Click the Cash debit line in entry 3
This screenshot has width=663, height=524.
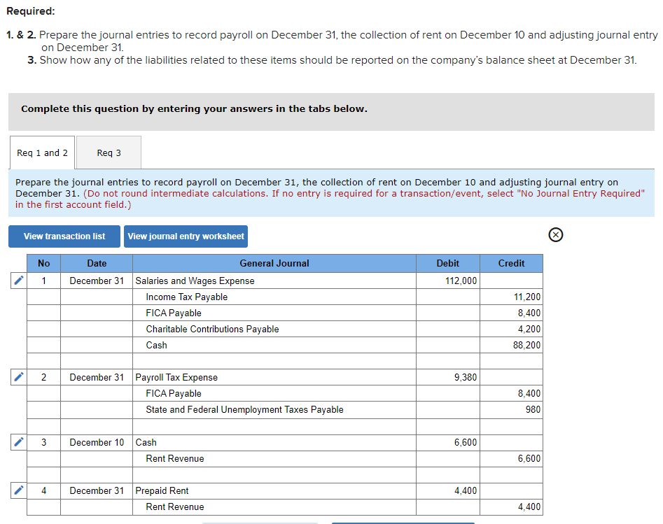point(274,442)
